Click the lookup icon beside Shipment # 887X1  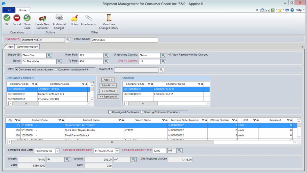(x=68, y=40)
